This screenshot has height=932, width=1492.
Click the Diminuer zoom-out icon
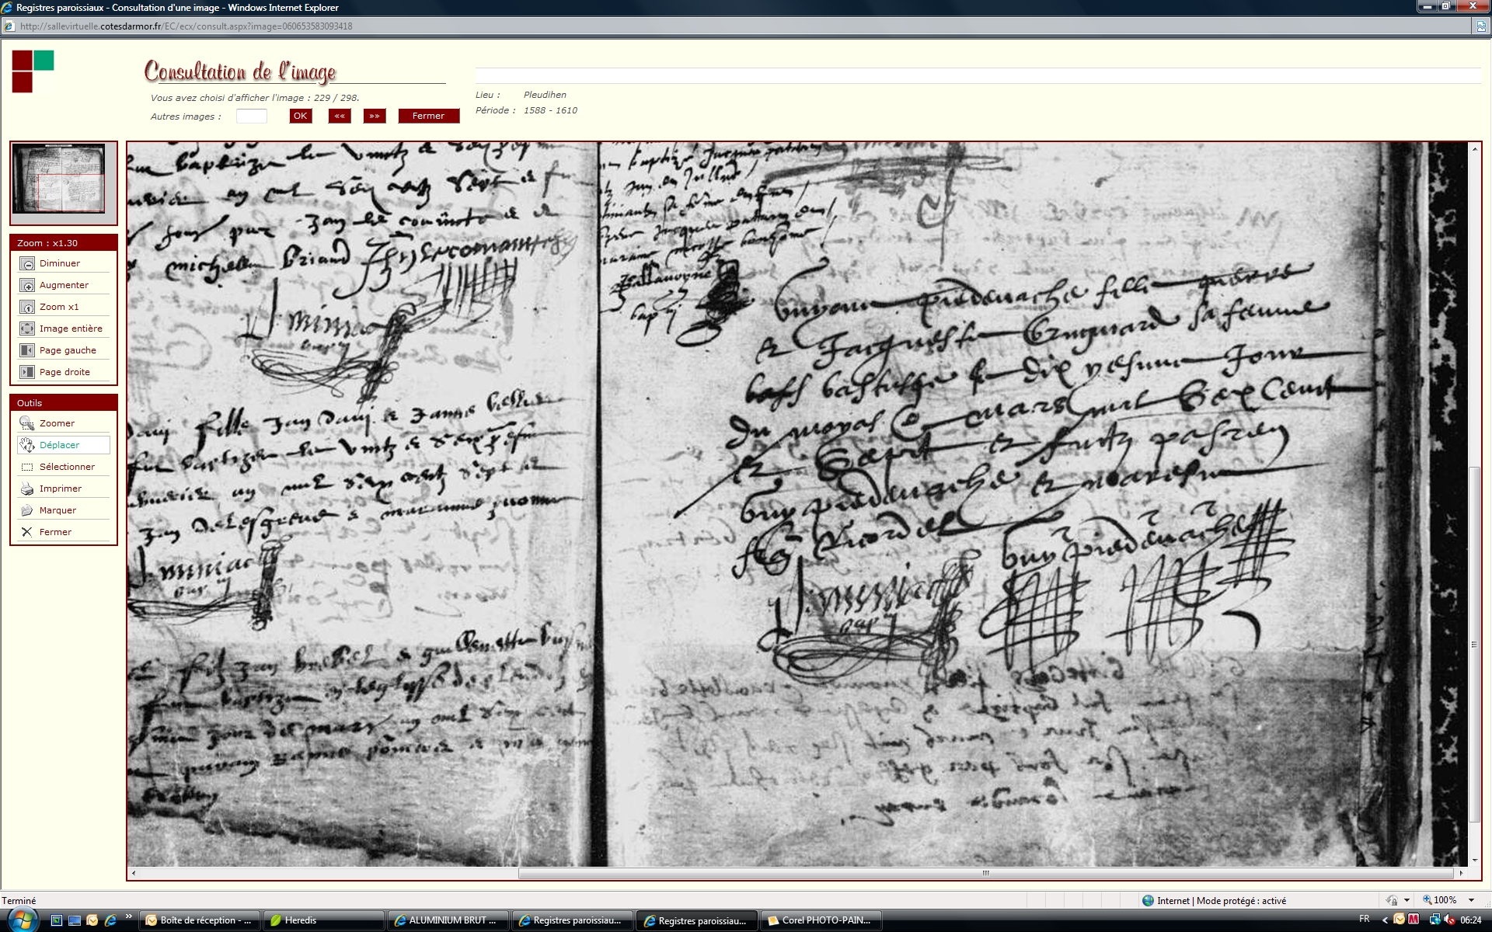click(27, 264)
